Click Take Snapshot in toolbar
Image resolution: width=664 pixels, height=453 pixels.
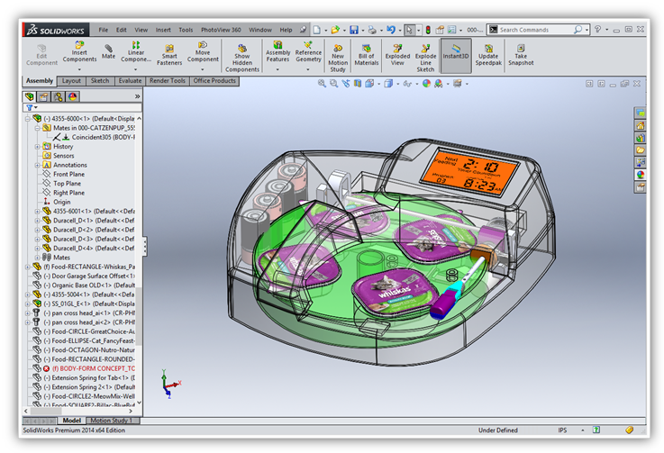coord(521,54)
